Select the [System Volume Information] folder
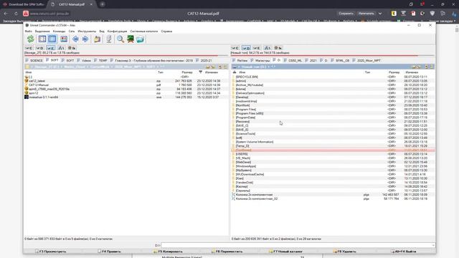The height and width of the screenshot is (258, 459). (x=333, y=142)
